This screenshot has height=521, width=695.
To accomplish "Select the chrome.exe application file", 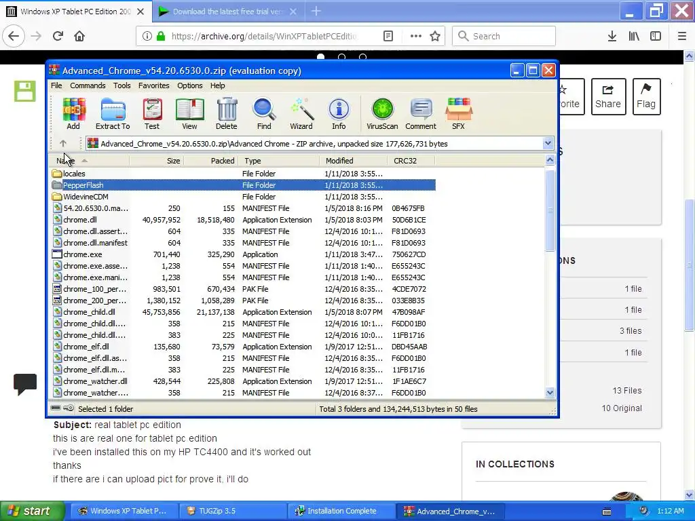I will tap(82, 254).
